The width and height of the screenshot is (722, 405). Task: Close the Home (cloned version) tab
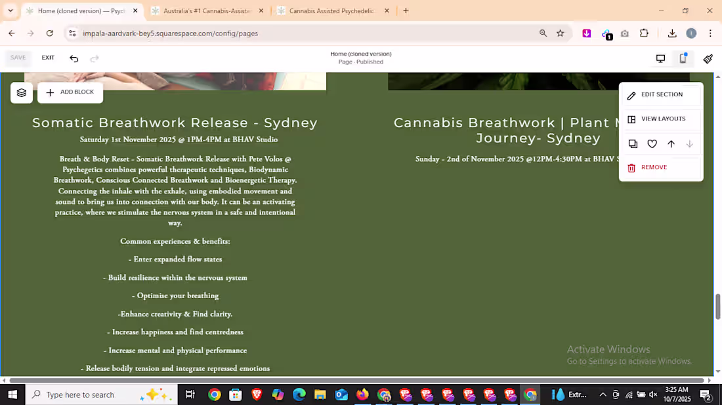pos(135,10)
